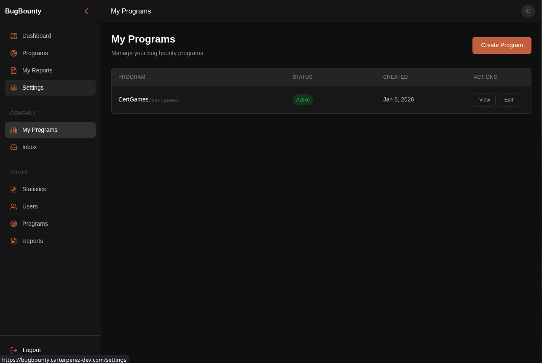Click the PROGRAM column header
The image size is (542, 363).
tap(132, 77)
